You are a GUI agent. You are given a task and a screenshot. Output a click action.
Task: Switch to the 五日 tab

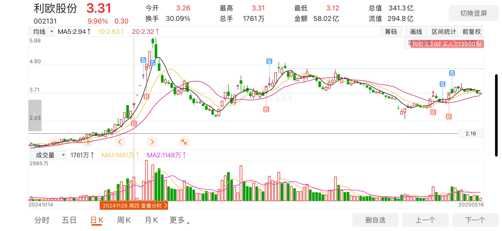point(69,220)
